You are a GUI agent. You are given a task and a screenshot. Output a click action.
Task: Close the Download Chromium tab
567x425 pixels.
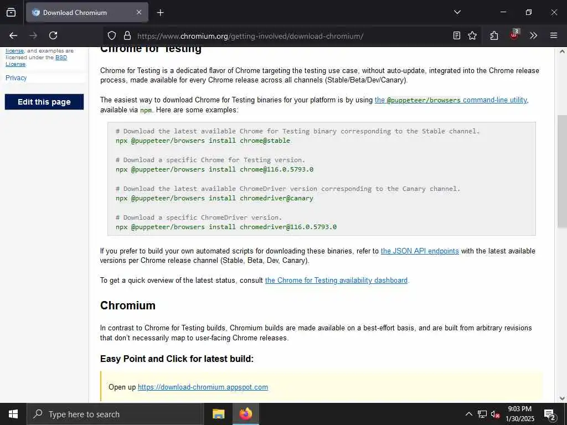(x=139, y=12)
